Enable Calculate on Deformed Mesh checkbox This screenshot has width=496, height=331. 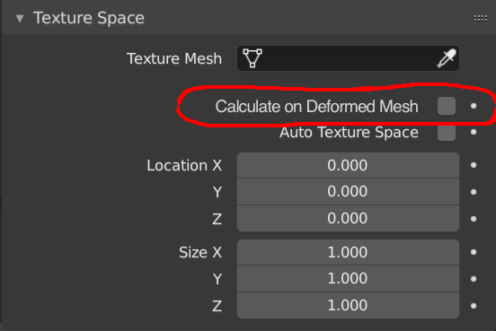coord(447,106)
